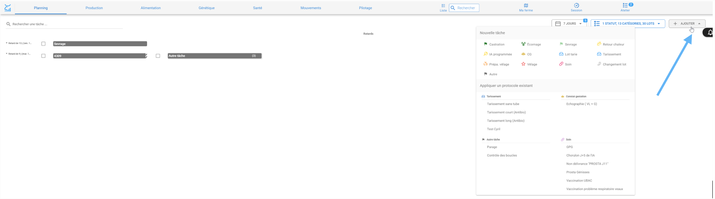Click the Rechercher une tâche field

click(x=64, y=24)
